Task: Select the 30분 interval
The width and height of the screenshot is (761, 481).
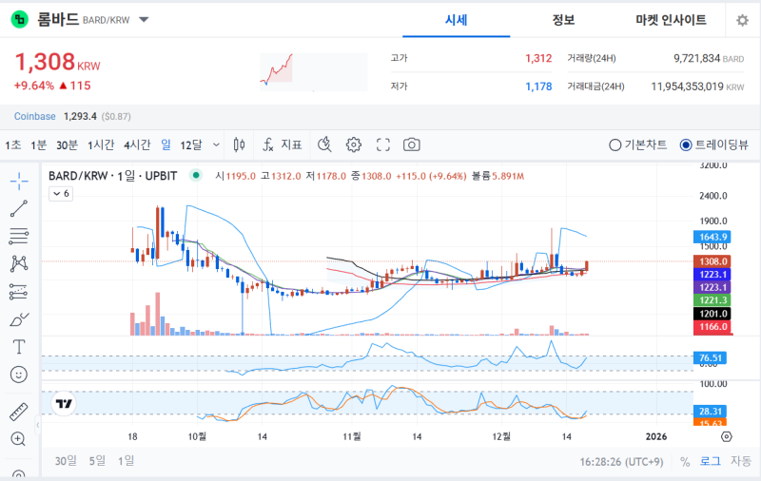Action: (67, 144)
